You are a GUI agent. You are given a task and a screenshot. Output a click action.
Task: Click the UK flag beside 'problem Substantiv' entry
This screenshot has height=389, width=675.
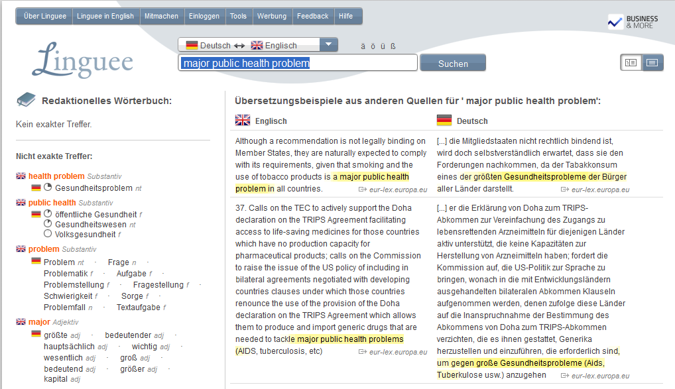(21, 249)
